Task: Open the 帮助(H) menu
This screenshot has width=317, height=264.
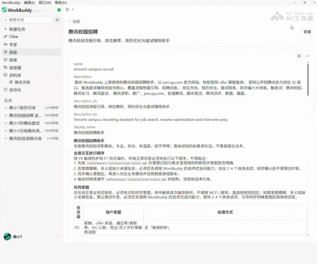Action: pyautogui.click(x=61, y=2)
